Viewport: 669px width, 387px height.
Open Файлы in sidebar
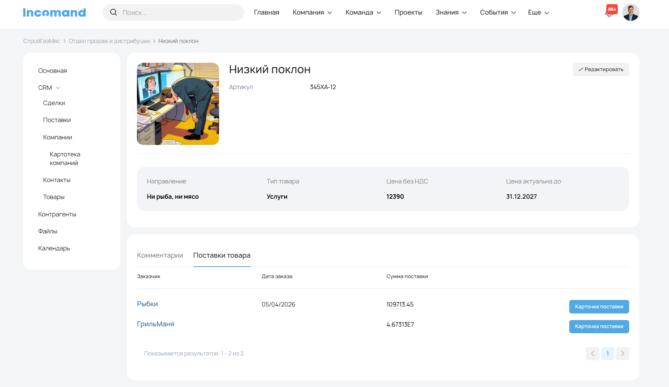pos(48,231)
